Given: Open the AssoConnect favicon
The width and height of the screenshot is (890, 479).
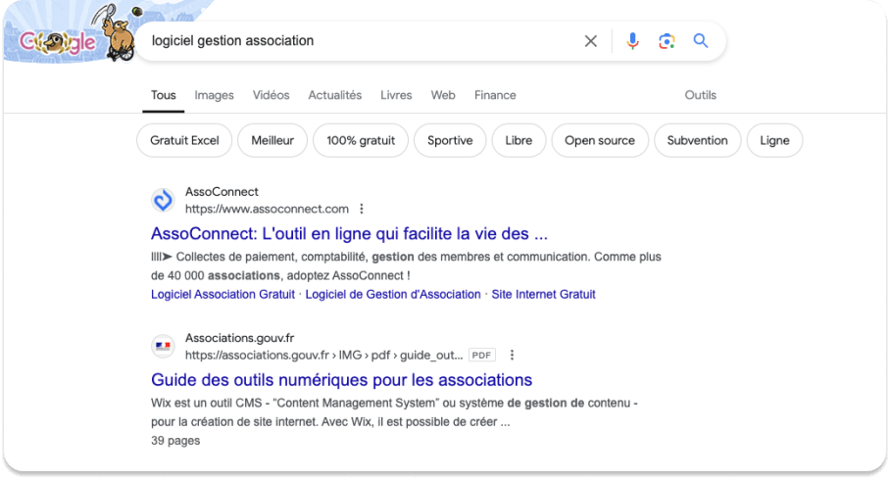Looking at the screenshot, I should click(x=163, y=200).
